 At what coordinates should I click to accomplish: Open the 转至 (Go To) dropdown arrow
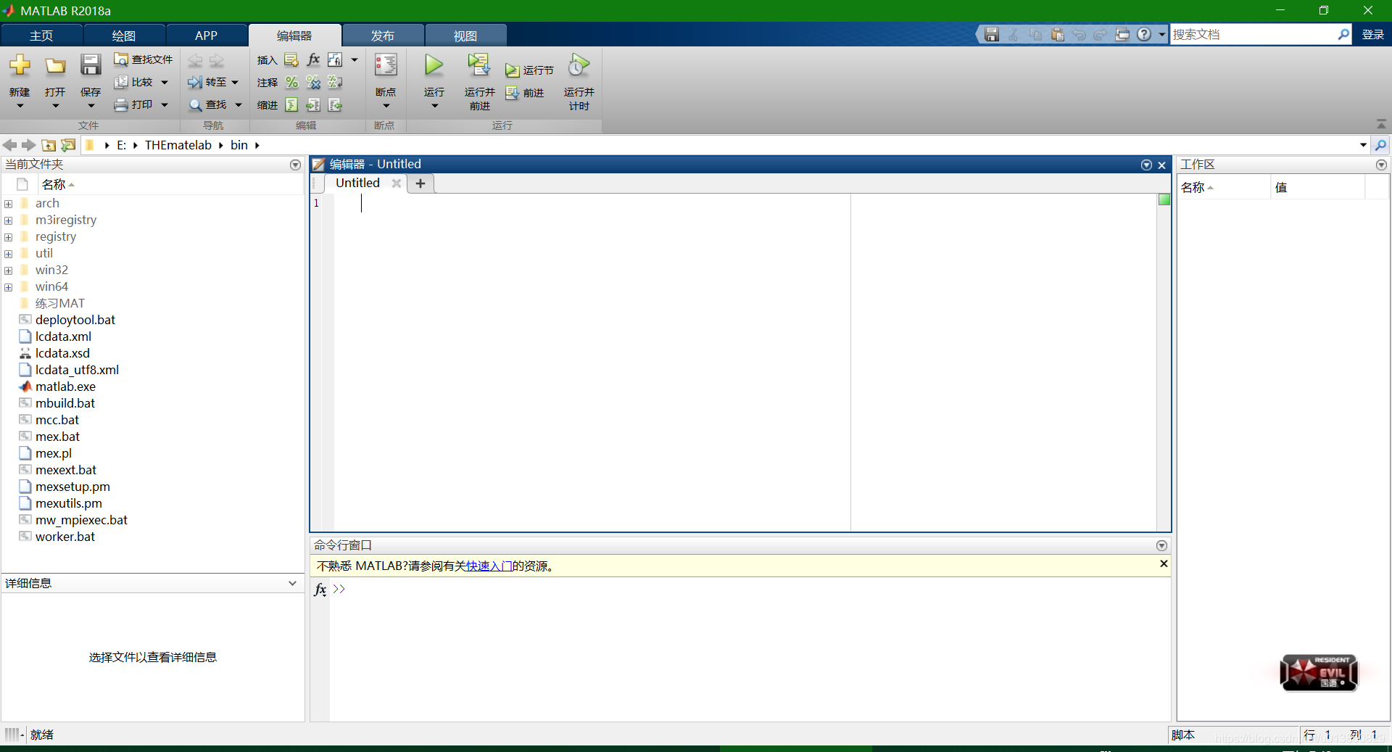coord(235,83)
